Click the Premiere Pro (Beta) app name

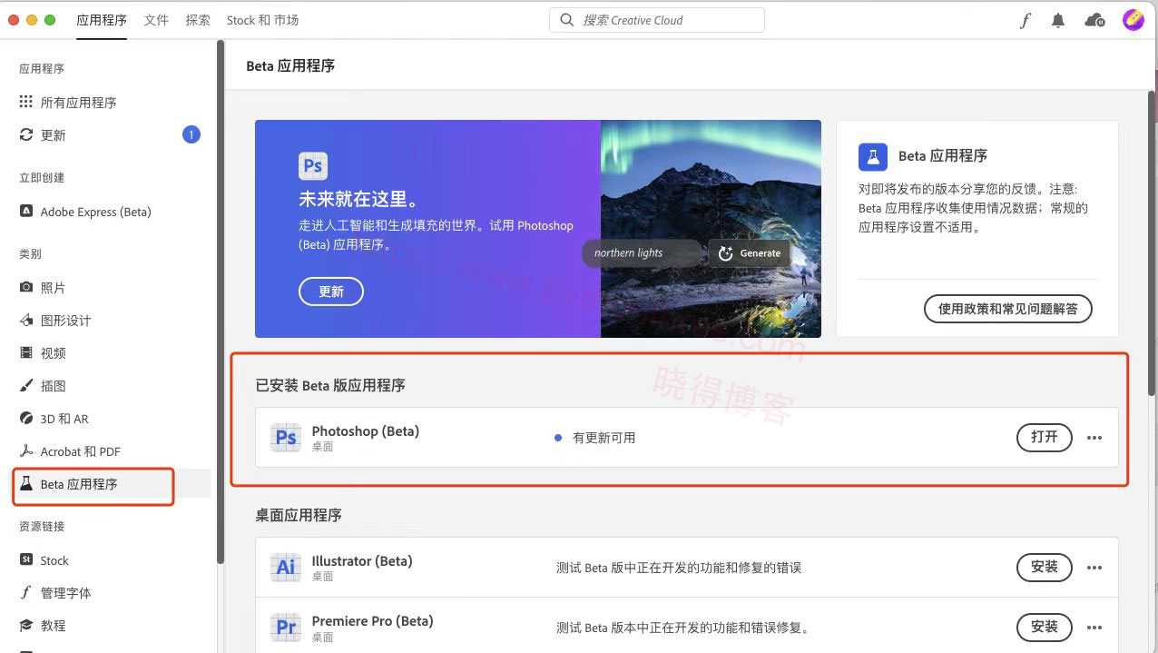coord(373,620)
